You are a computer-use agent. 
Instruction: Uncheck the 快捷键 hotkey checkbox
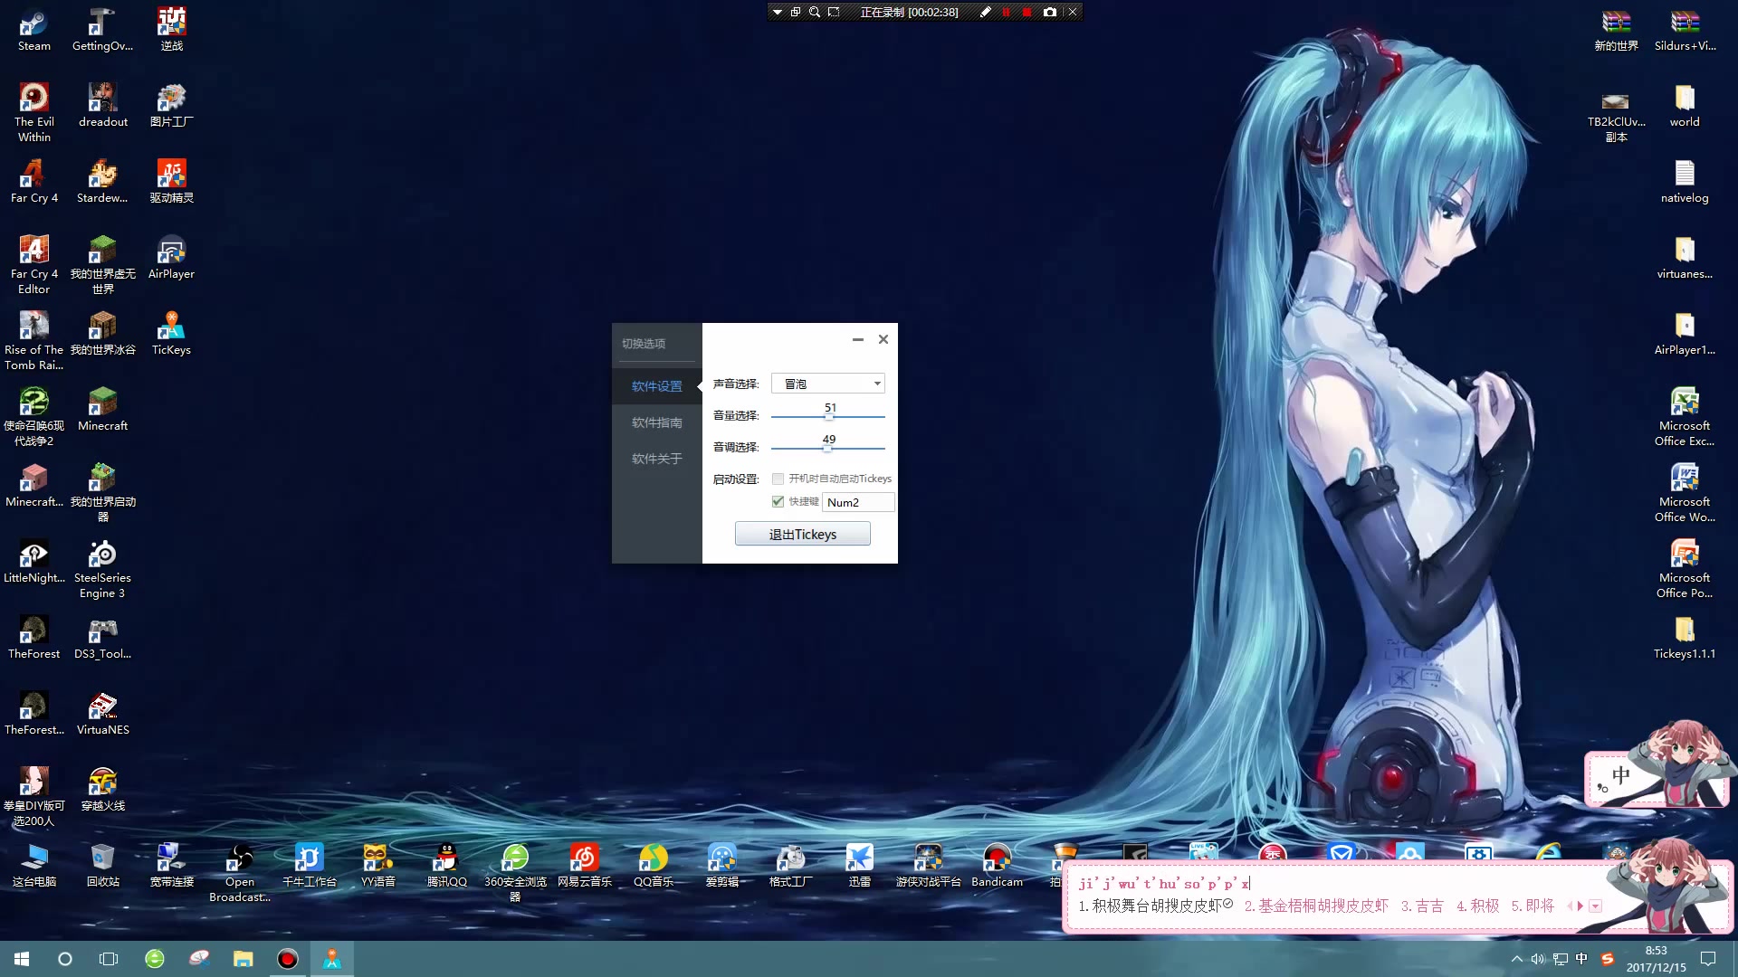coord(778,501)
